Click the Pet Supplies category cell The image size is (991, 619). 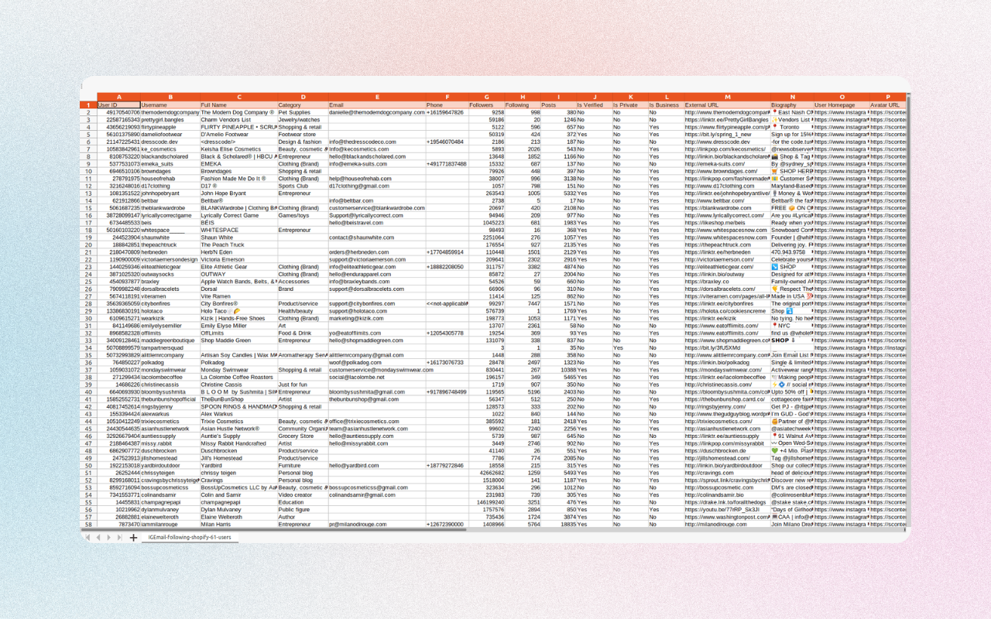303,112
